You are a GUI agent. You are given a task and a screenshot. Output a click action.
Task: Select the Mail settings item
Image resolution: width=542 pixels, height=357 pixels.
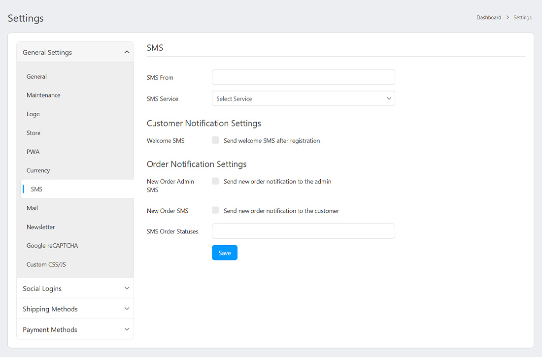pos(33,208)
